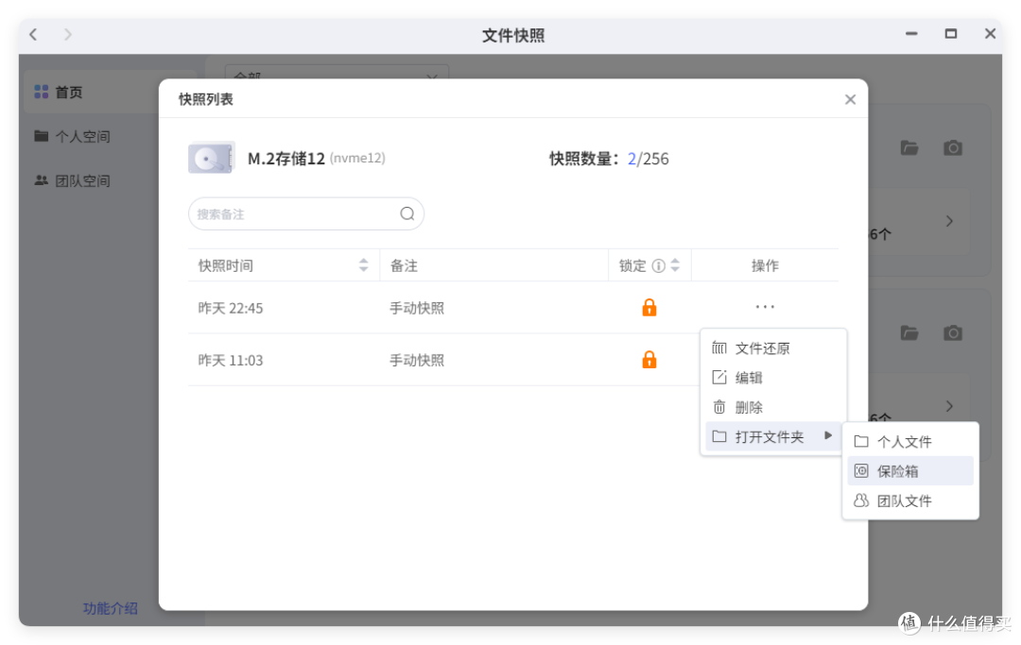Click the M.2存储12 disk icon
Viewport: 1021px width, 645px height.
click(x=211, y=158)
